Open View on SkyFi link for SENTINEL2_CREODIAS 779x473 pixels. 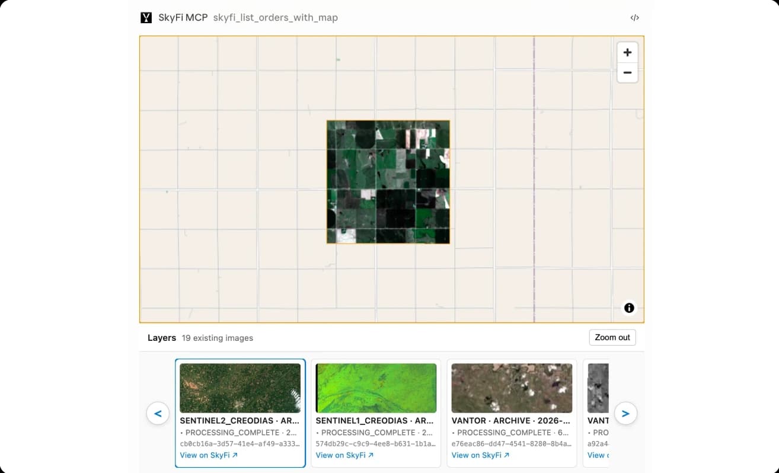point(209,455)
